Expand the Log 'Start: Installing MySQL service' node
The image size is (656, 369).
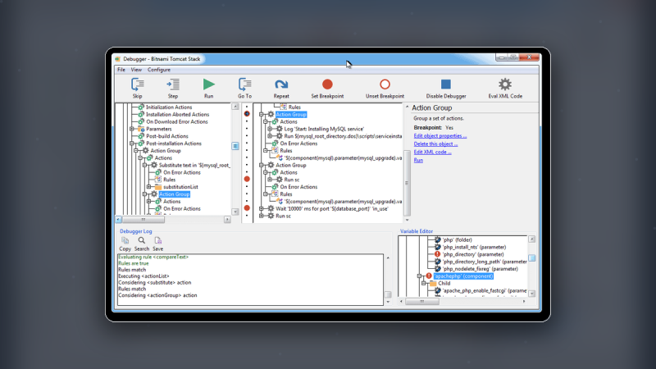270,129
